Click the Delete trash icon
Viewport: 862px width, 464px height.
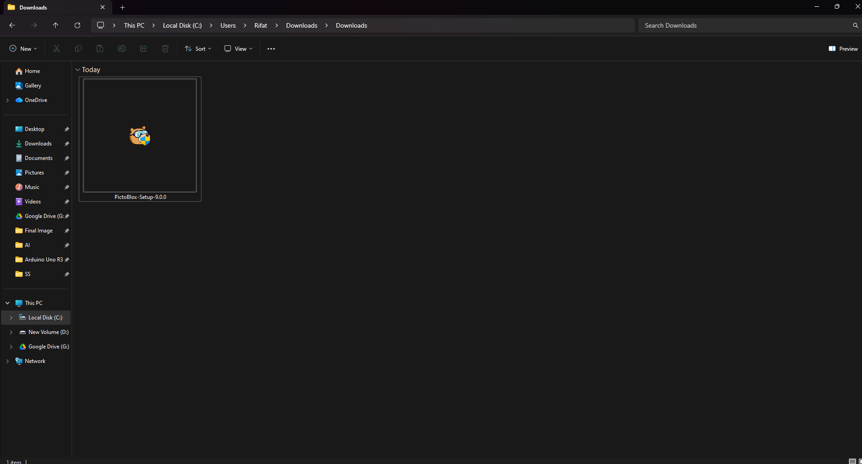click(x=165, y=48)
